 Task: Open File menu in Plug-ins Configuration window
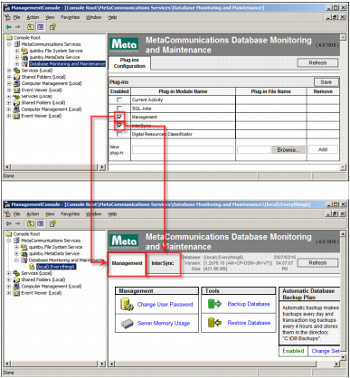click(x=16, y=17)
